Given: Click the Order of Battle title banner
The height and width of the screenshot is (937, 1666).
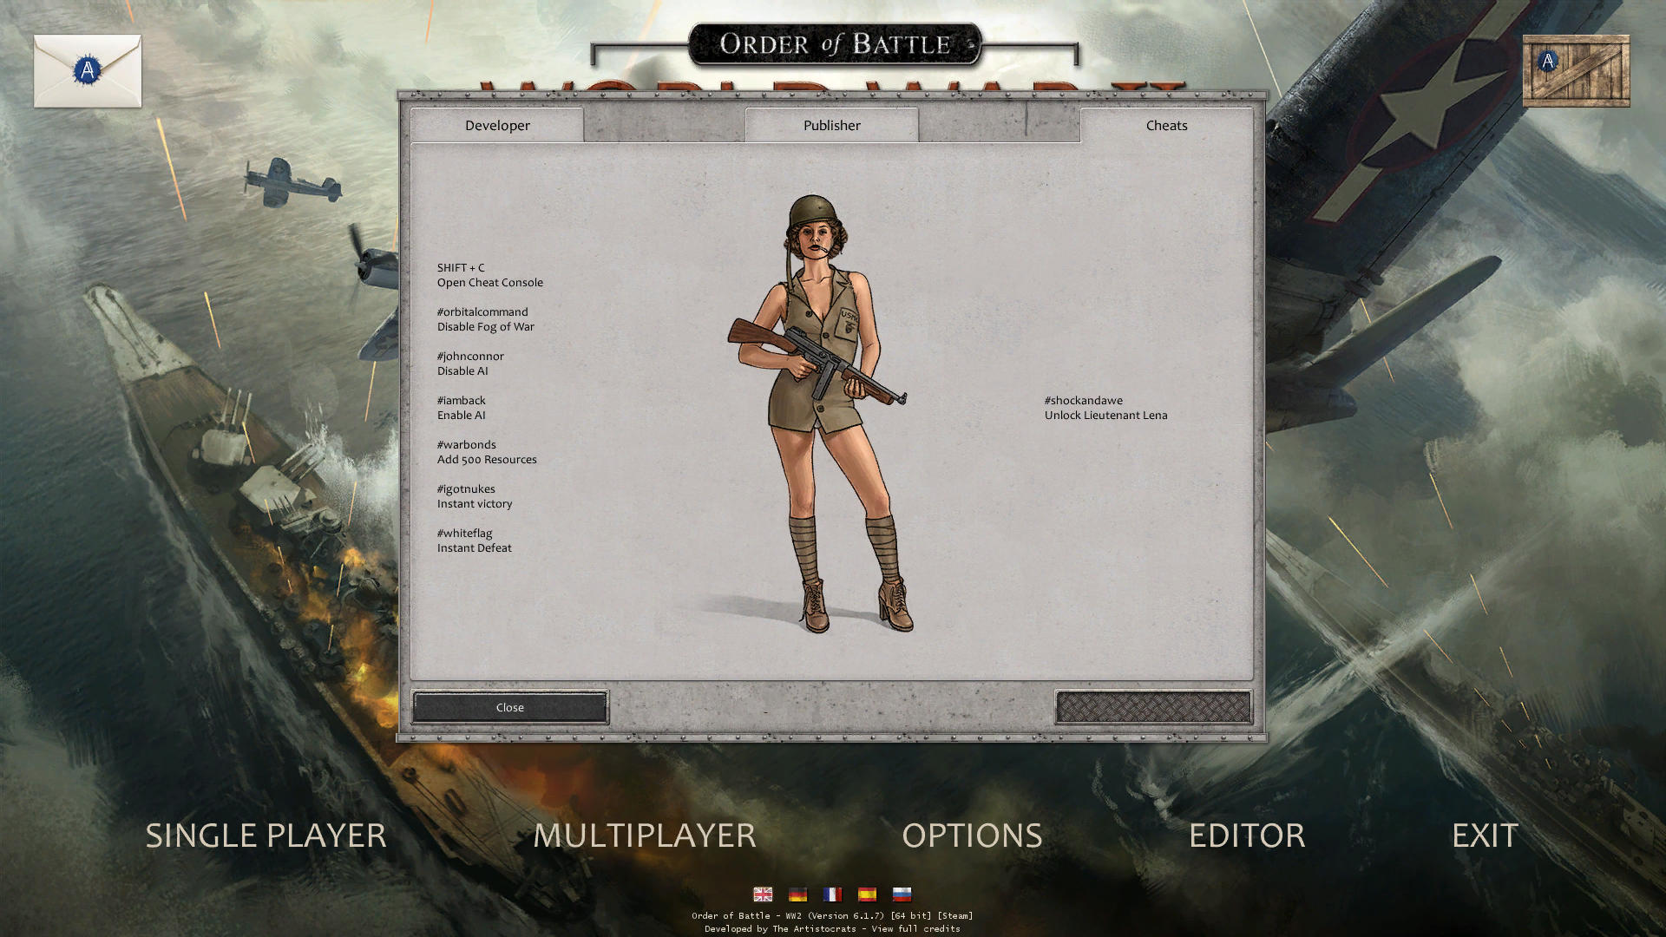Looking at the screenshot, I should pos(835,43).
